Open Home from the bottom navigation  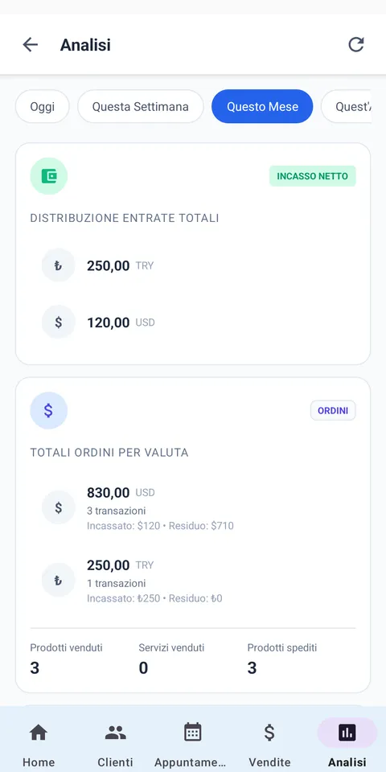[39, 745]
